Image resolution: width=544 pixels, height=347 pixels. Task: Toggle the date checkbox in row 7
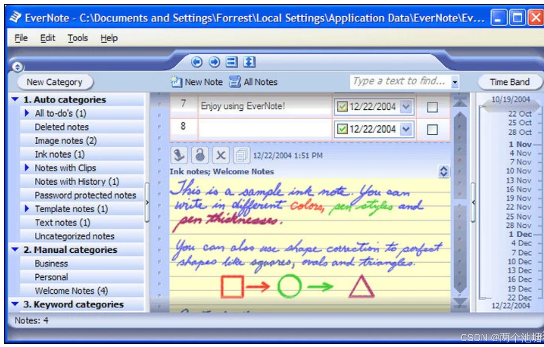coord(342,107)
